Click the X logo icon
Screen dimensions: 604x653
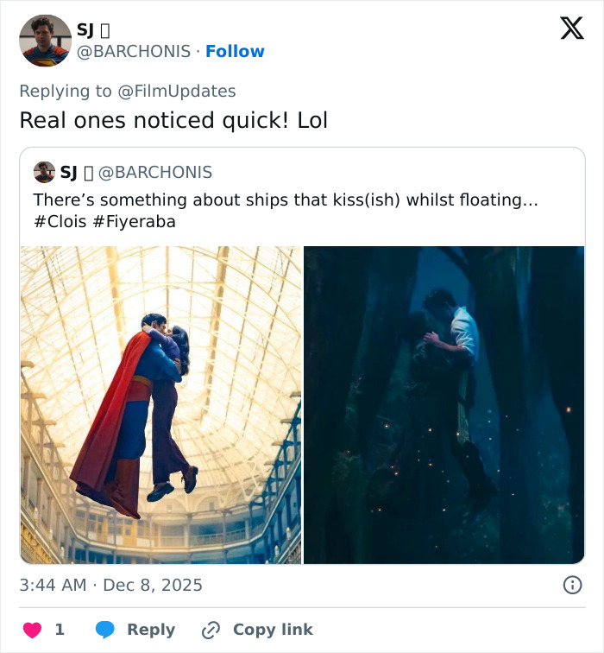571,29
